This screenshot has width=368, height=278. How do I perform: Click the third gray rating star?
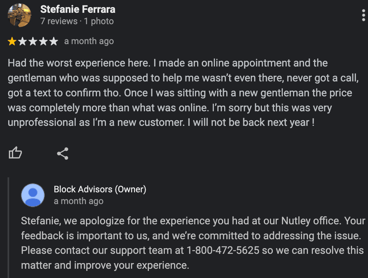pyautogui.click(x=33, y=42)
